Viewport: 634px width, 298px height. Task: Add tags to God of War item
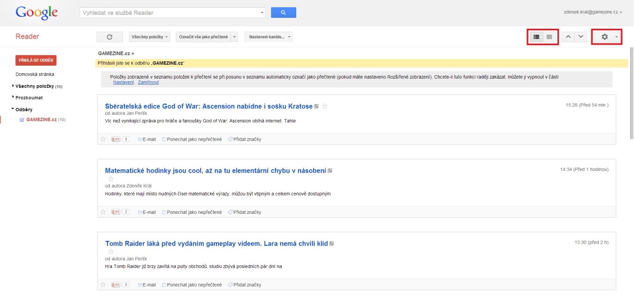point(245,139)
